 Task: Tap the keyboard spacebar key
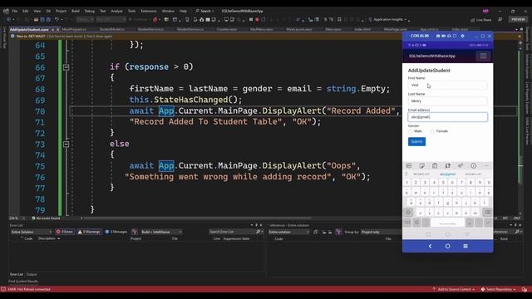[x=447, y=223]
